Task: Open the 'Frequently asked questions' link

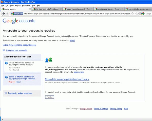Action: coord(20,93)
